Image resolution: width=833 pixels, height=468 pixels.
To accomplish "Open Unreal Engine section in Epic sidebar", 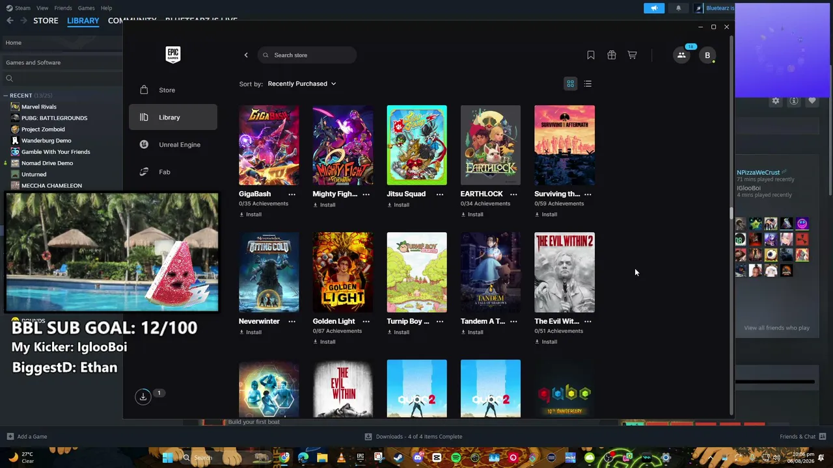I will [173, 145].
